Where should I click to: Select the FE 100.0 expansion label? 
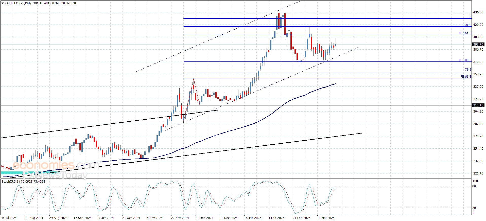tap(465, 60)
